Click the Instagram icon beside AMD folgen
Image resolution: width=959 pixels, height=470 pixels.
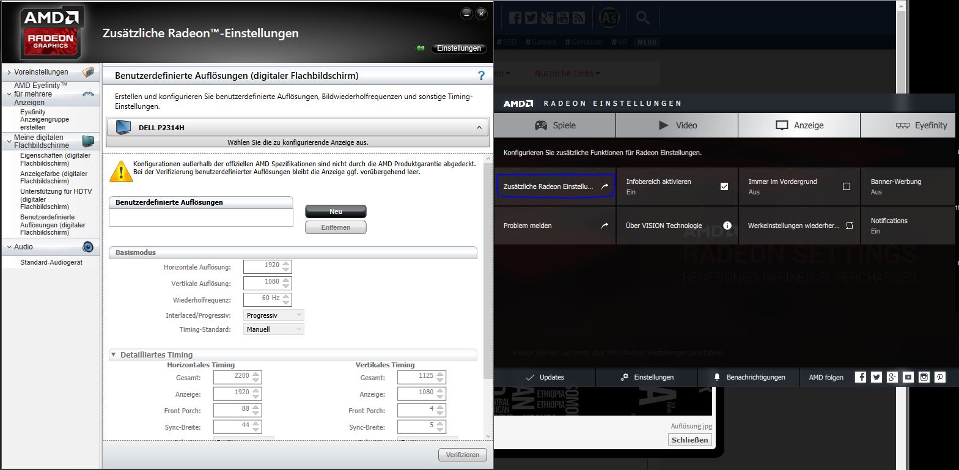[x=924, y=377]
